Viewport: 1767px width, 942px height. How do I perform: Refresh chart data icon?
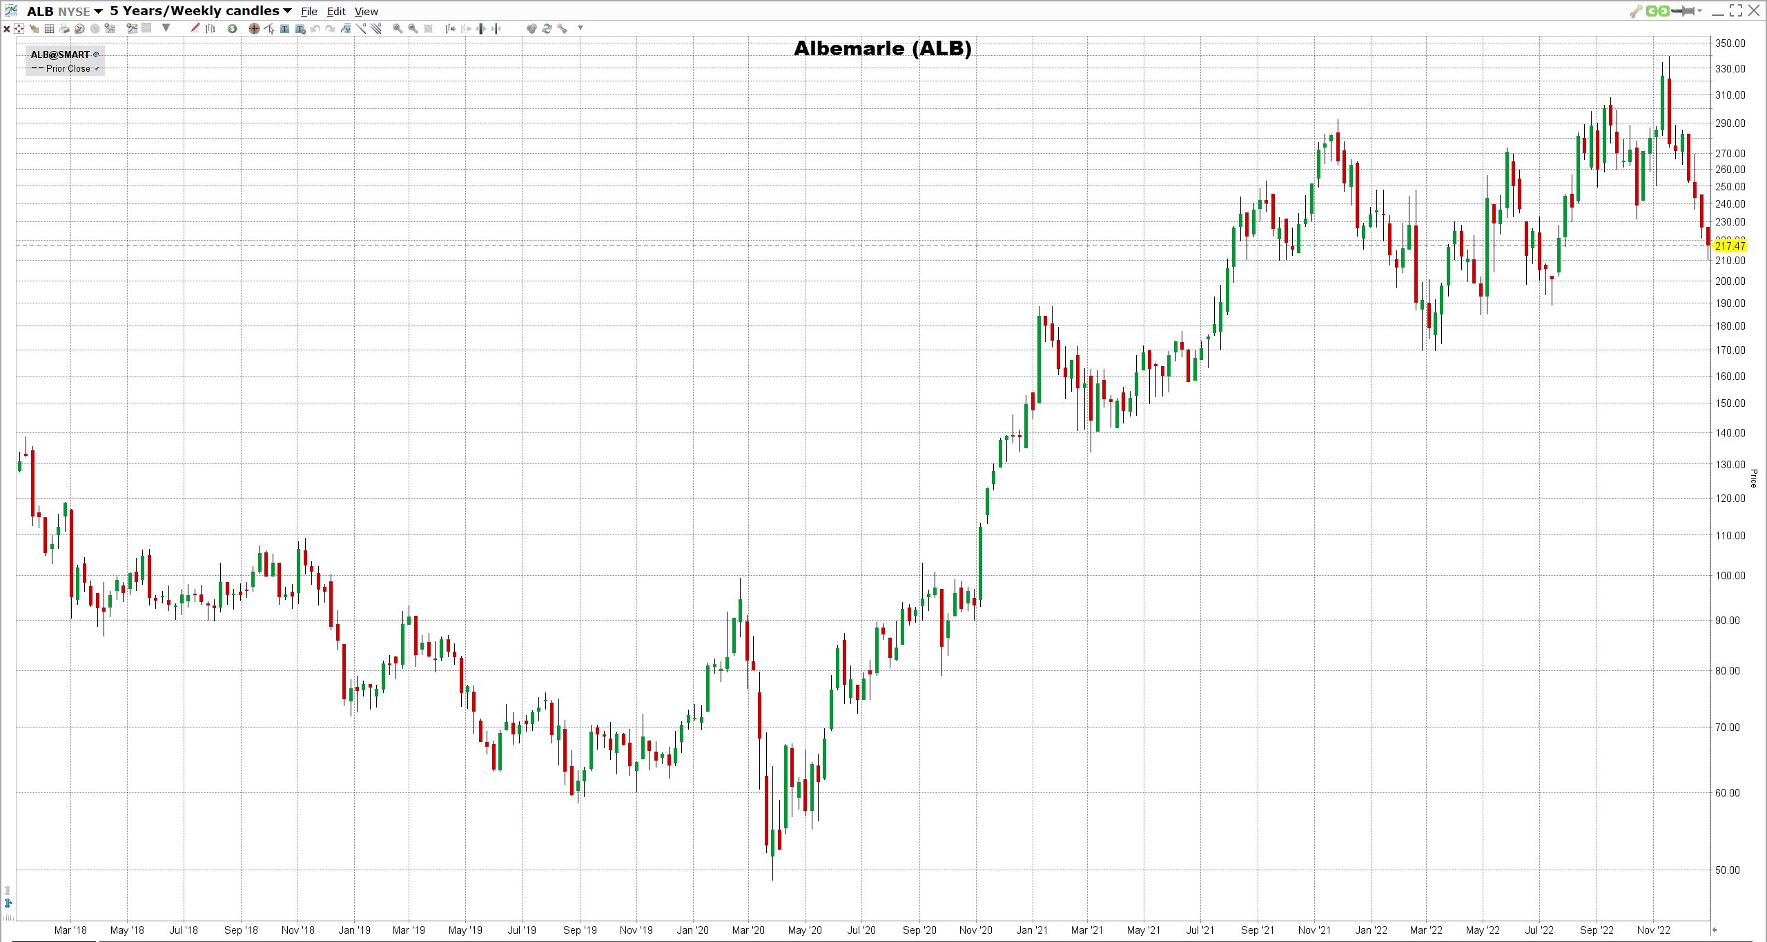(x=547, y=28)
